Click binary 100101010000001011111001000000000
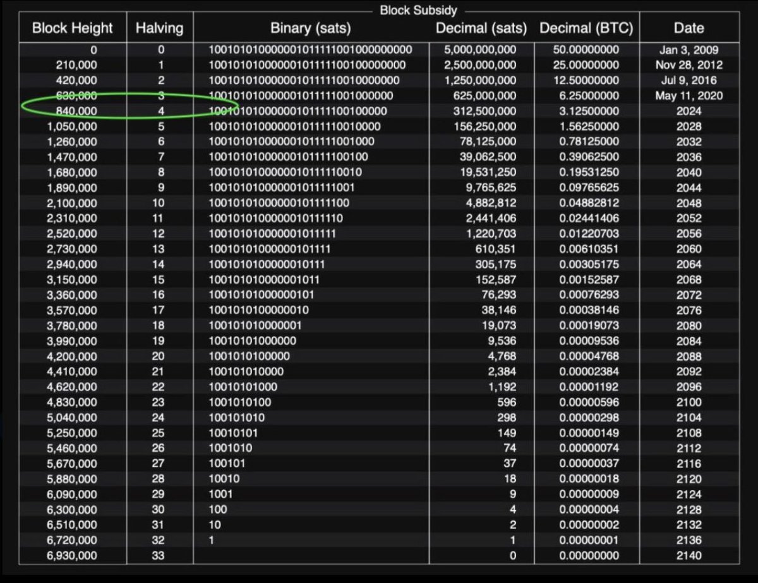Viewport: 758px width, 583px height. click(x=310, y=50)
